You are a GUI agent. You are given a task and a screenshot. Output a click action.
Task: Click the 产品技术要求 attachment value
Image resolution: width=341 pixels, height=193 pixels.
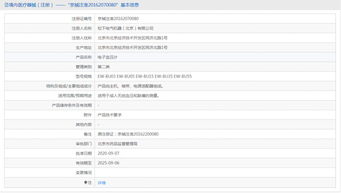point(110,115)
